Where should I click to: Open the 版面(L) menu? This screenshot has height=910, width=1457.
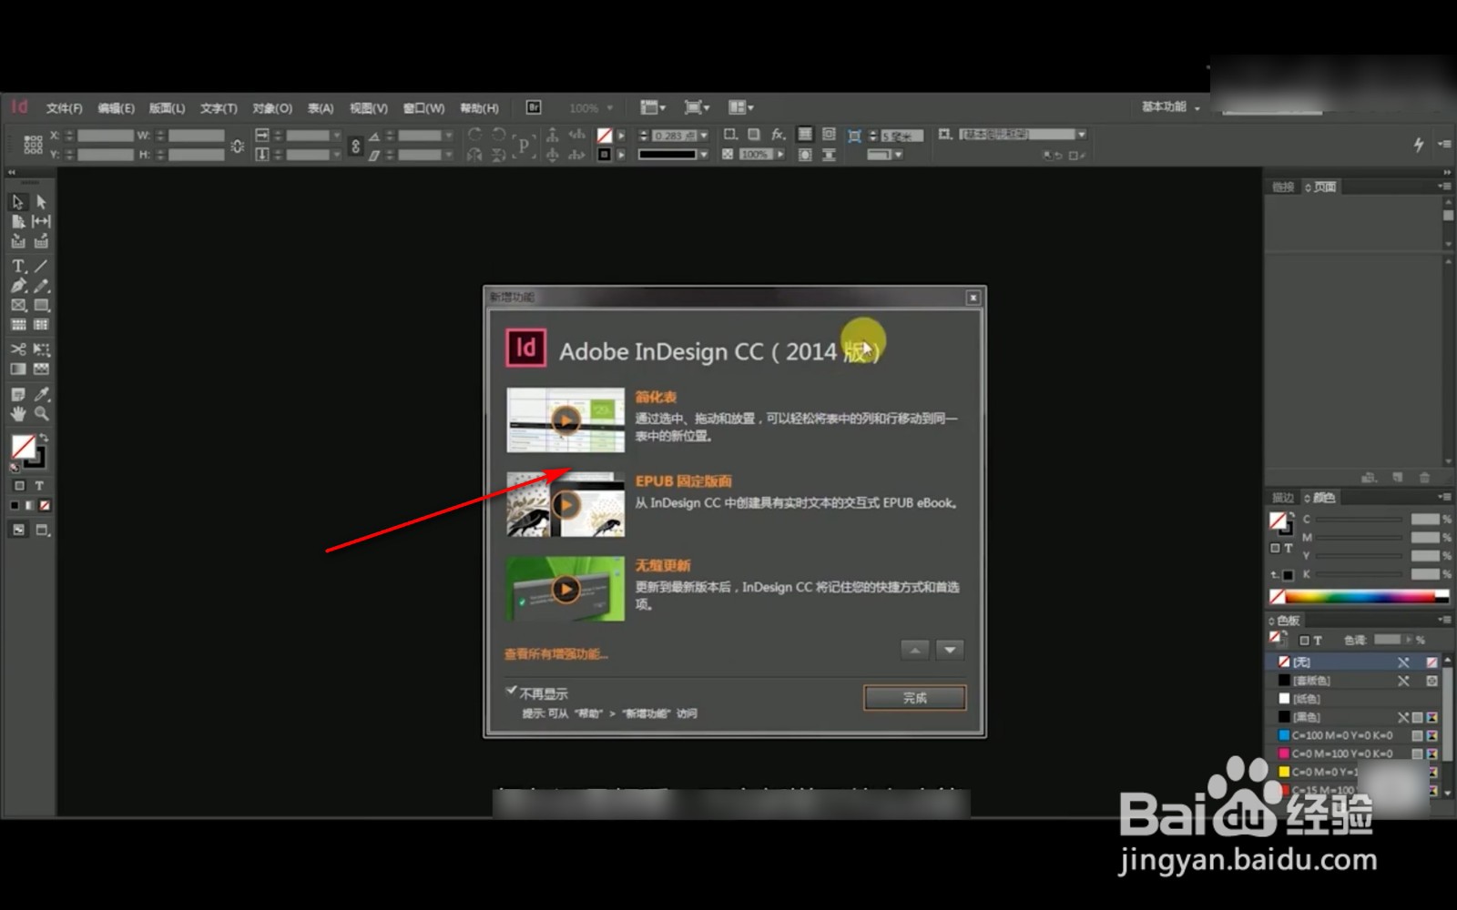coord(167,108)
